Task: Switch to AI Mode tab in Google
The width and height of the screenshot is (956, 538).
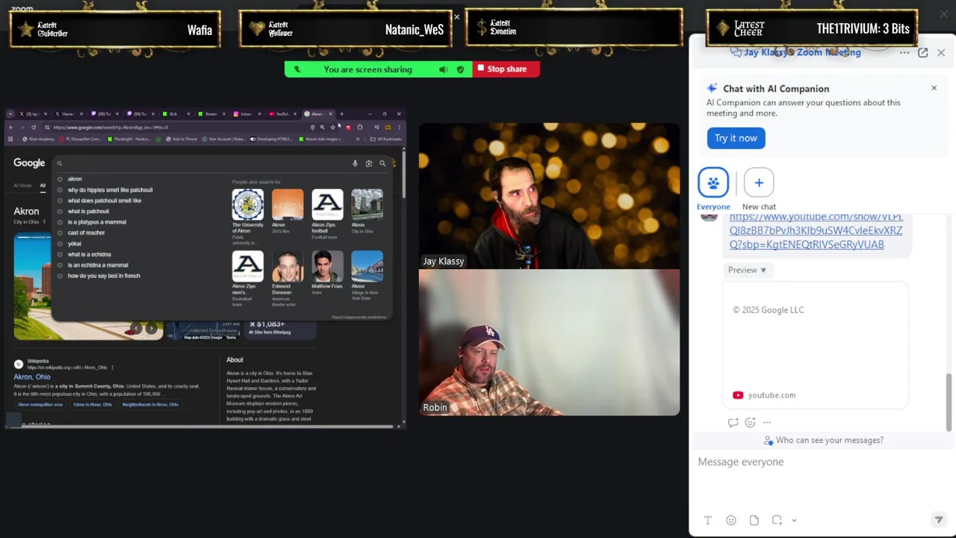Action: point(22,185)
